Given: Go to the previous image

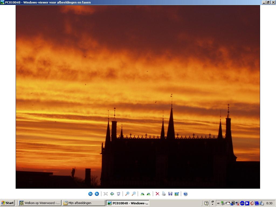Looking at the screenshot, I should [x=90, y=194].
